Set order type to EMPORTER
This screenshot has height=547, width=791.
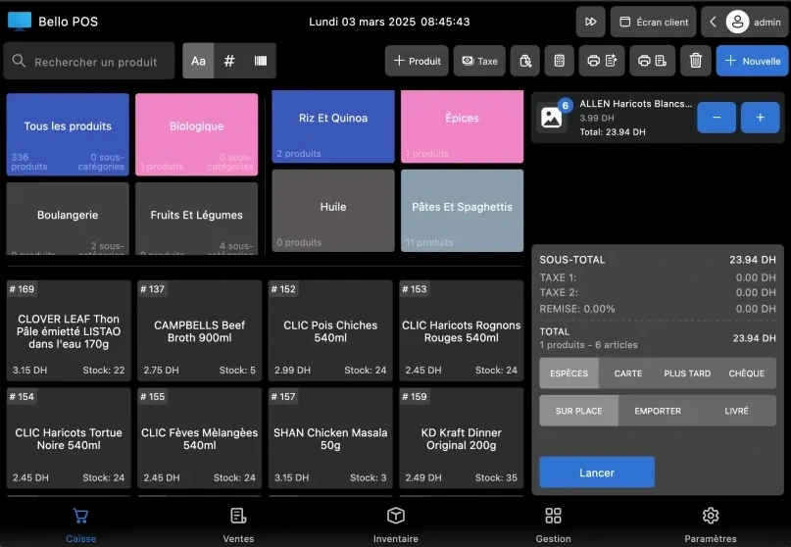[658, 411]
